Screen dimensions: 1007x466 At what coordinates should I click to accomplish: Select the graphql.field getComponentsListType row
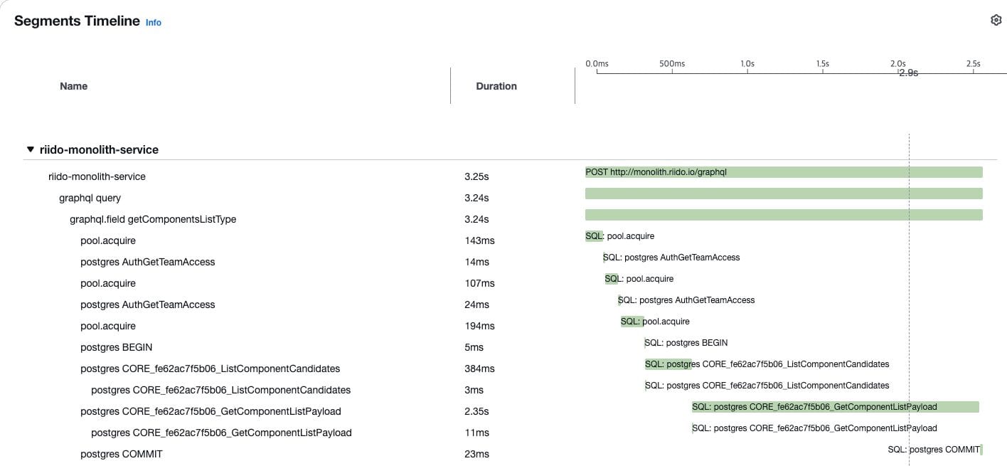click(x=510, y=219)
